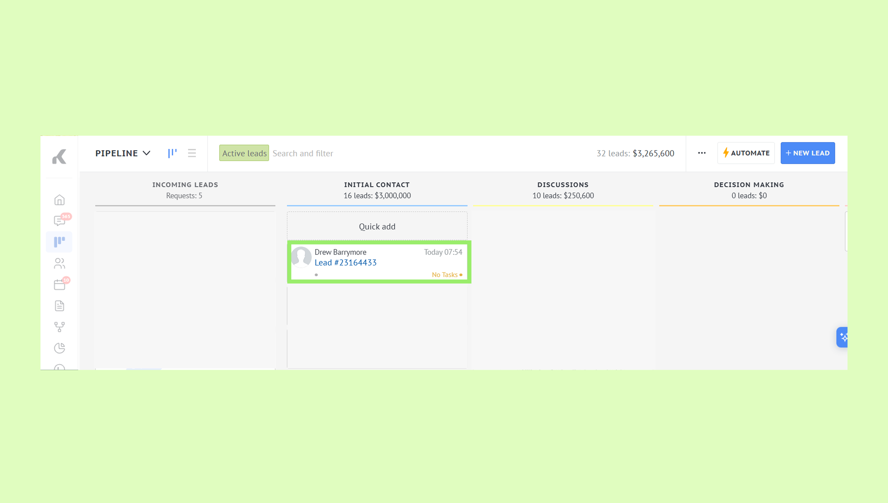Switch to pipeline board view
888x503 pixels.
click(x=172, y=153)
